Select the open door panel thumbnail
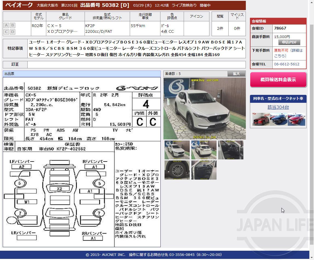This screenshot has width=314, height=260. coord(204,170)
